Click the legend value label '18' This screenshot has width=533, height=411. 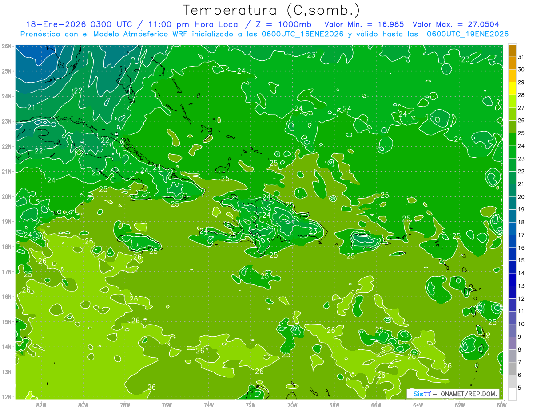click(521, 222)
